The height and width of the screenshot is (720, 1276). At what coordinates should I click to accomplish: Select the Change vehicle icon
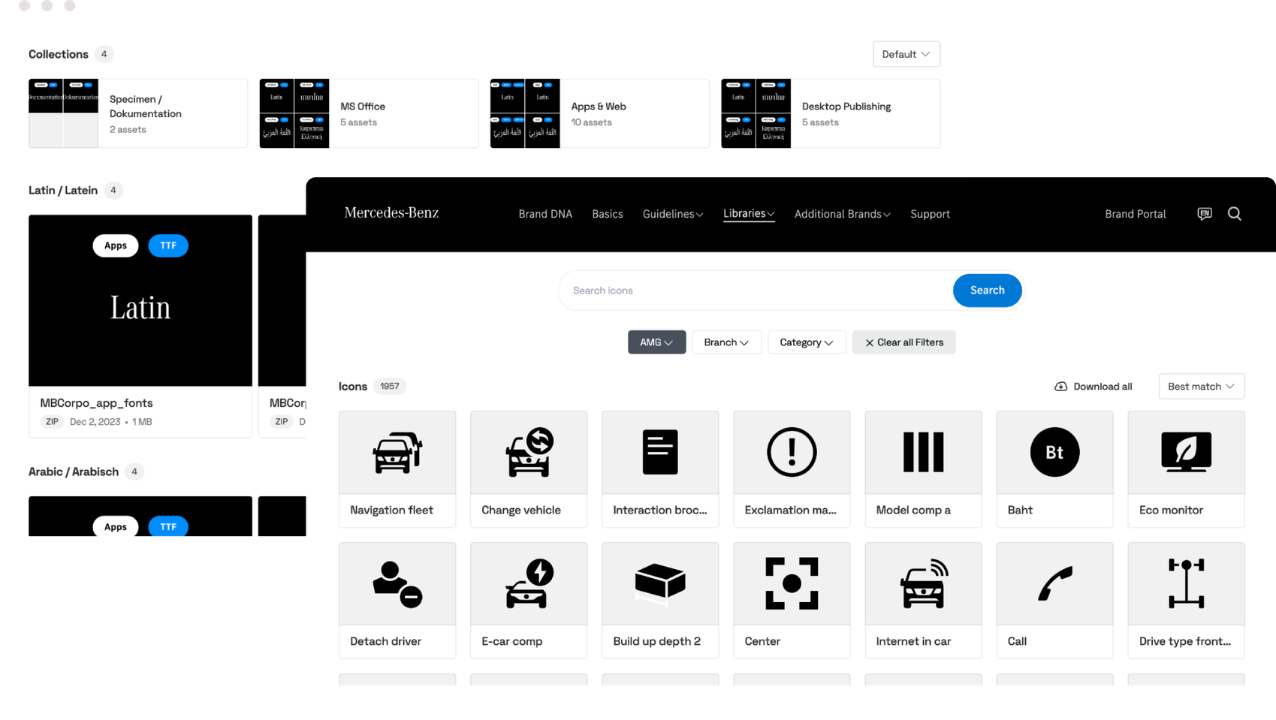point(529,468)
